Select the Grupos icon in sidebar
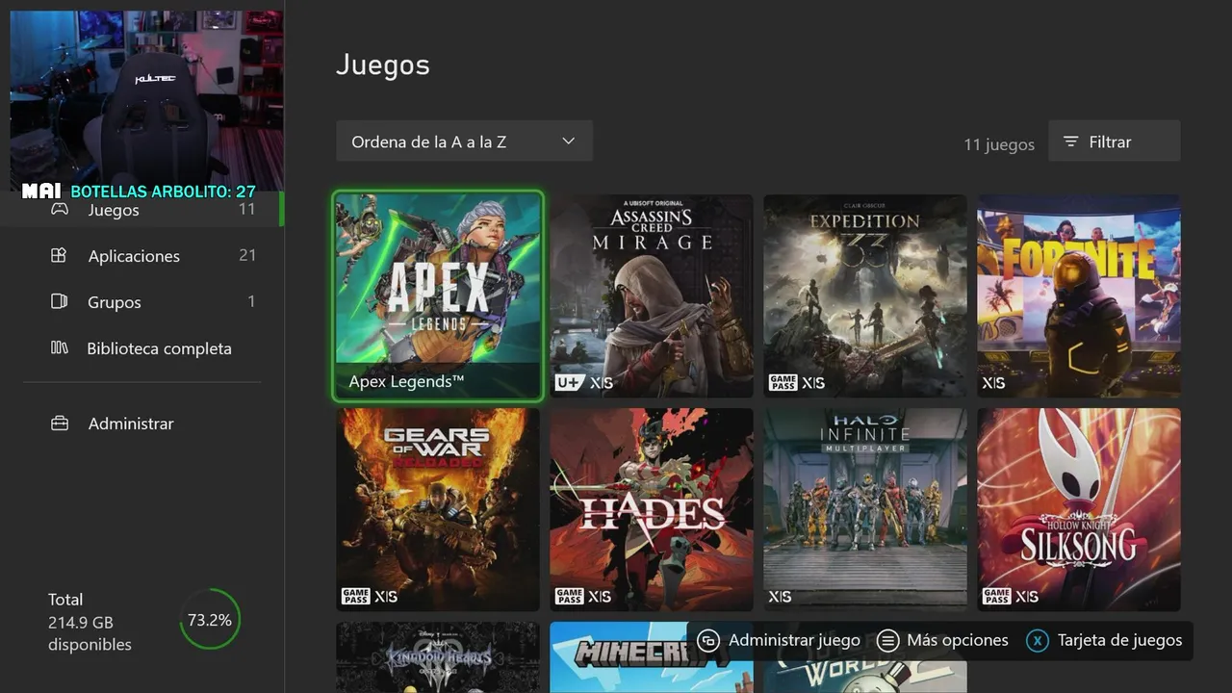This screenshot has width=1232, height=693. (x=59, y=301)
